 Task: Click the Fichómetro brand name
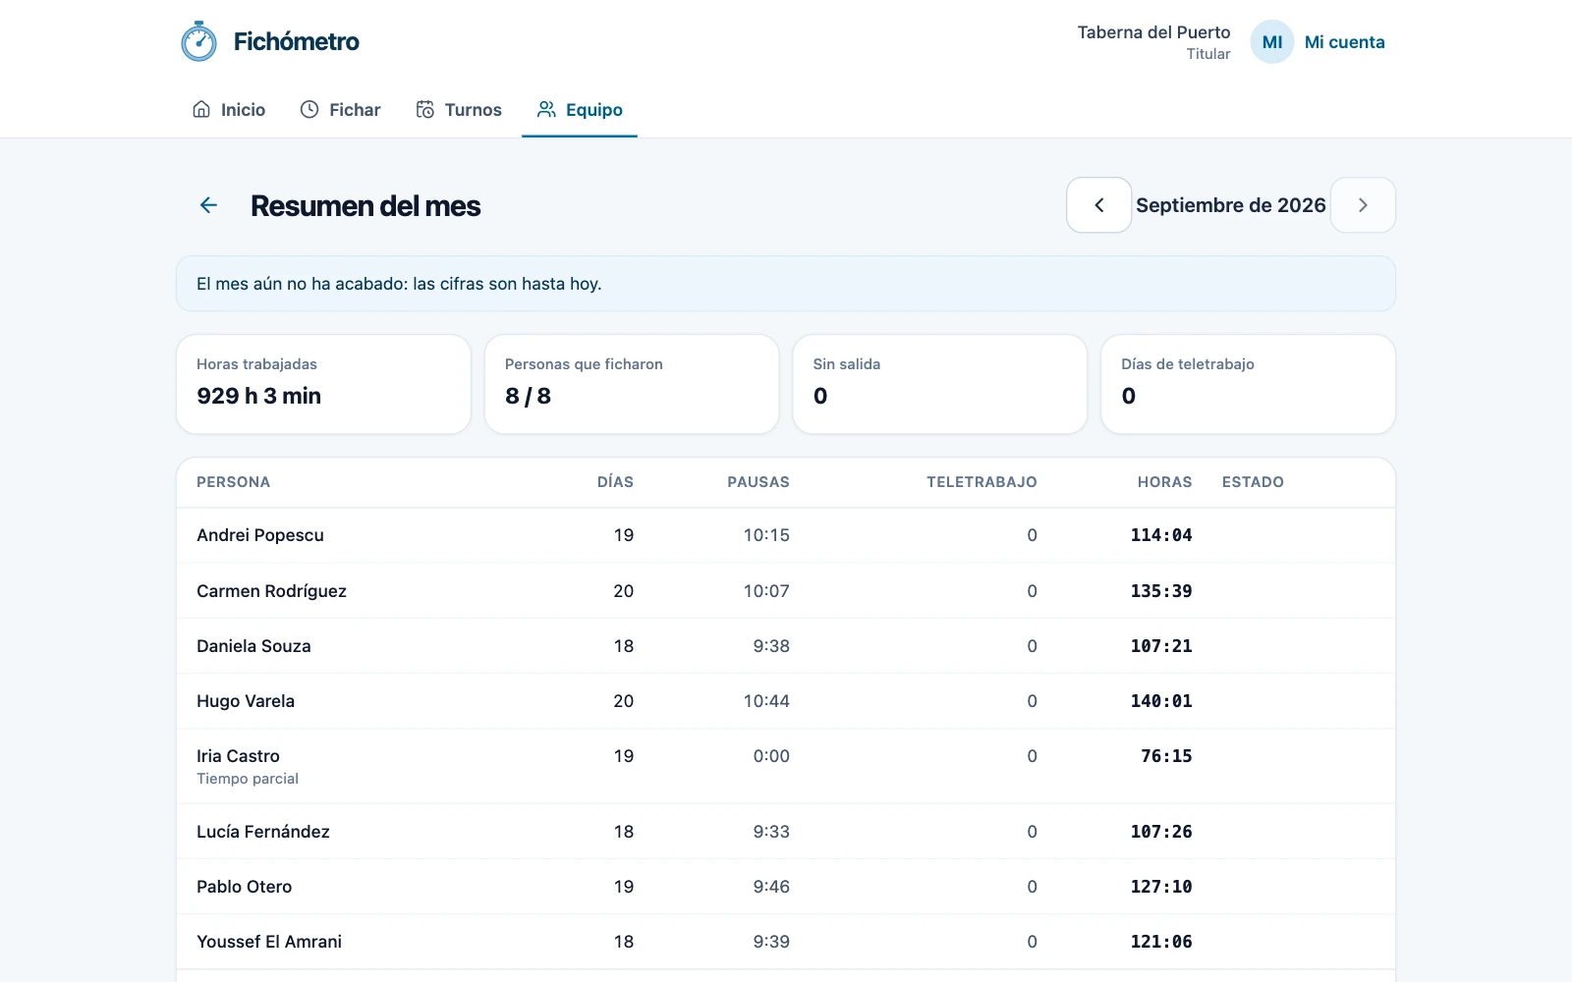(x=297, y=41)
